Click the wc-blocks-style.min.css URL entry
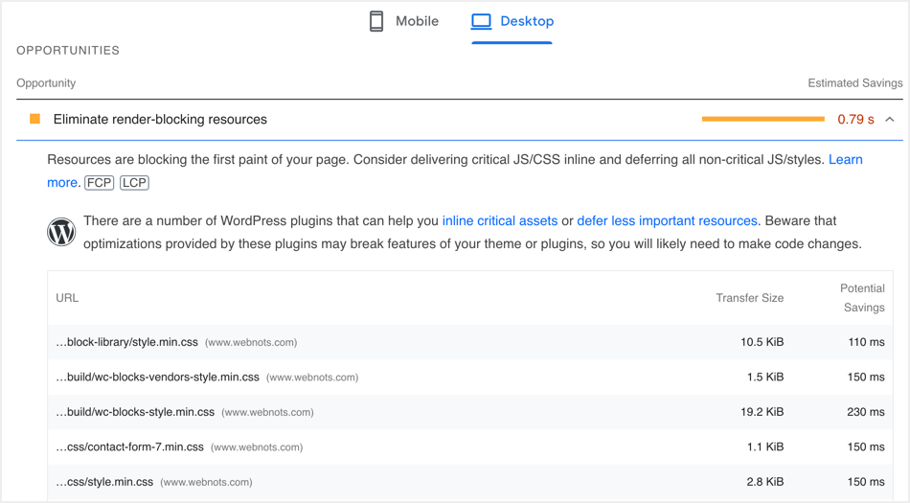The image size is (910, 503). 135,412
